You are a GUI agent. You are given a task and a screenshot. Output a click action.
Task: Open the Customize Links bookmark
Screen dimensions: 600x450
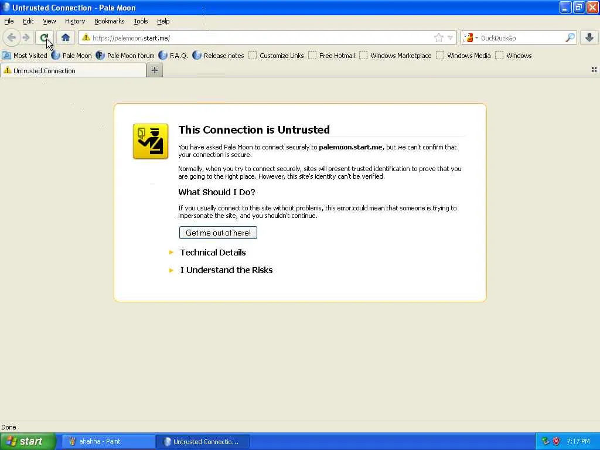tap(276, 56)
